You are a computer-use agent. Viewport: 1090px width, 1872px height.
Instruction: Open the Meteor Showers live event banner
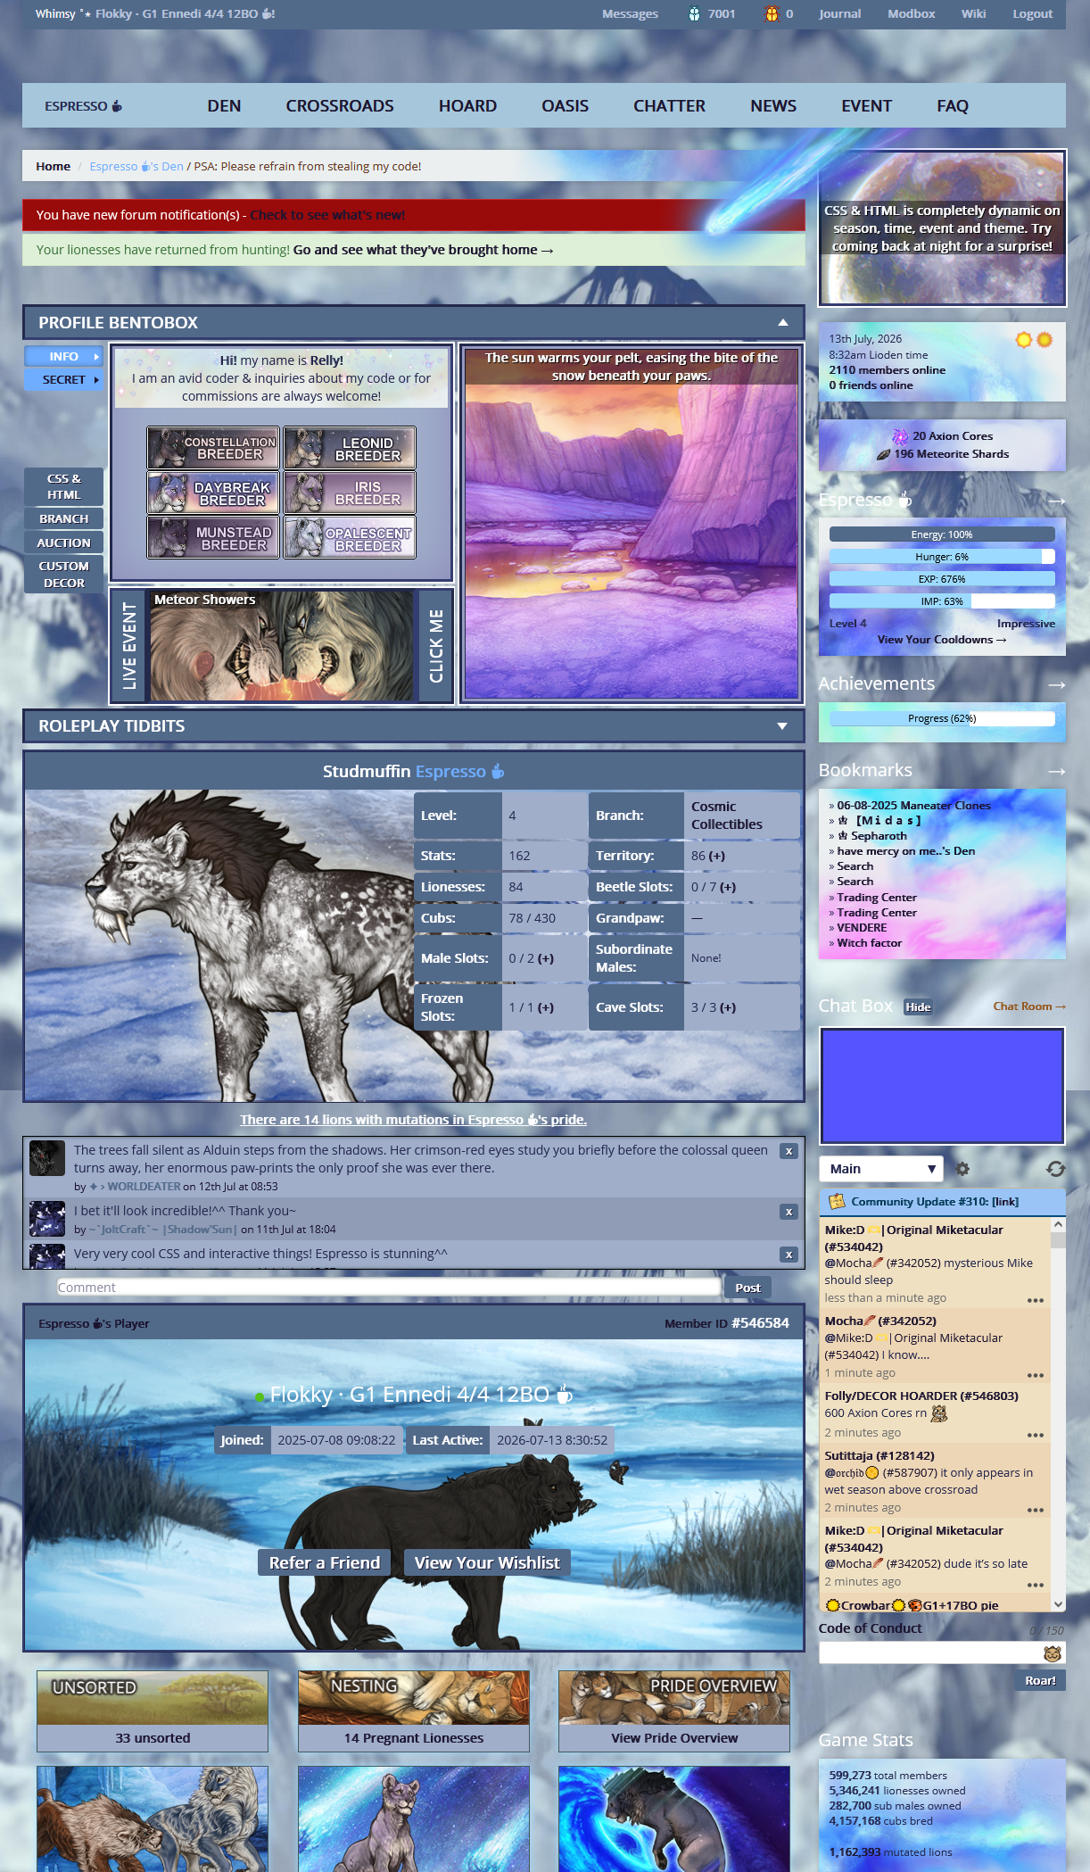282,645
